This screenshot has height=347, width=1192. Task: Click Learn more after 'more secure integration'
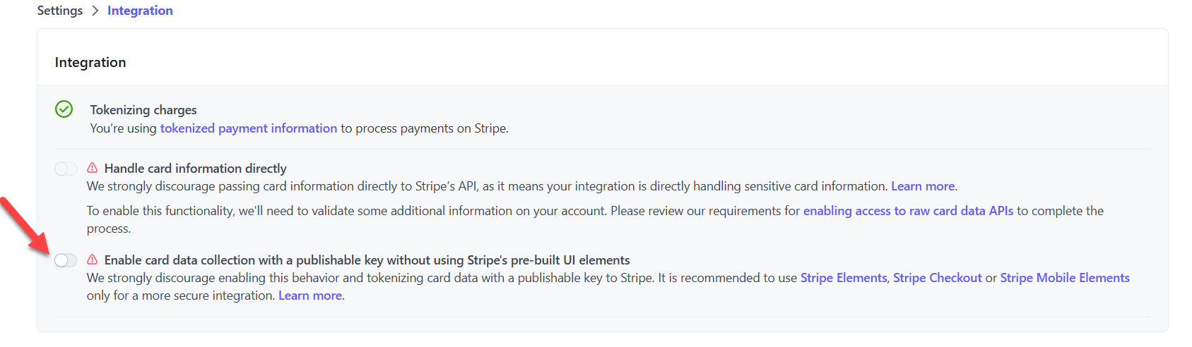click(x=310, y=296)
